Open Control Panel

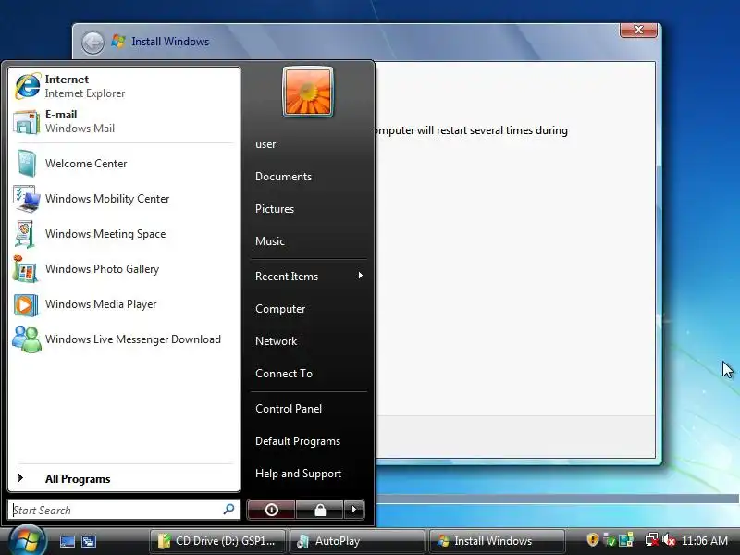(x=289, y=409)
